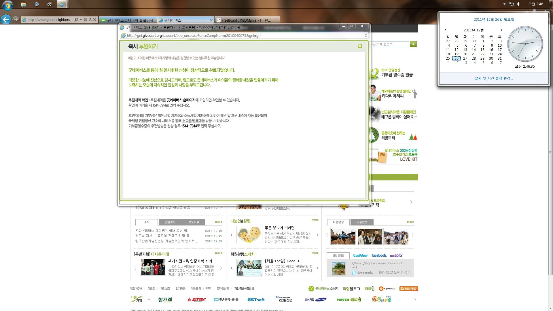Refresh the page with the reload icon
Screen dimensions: 553x311
click(90, 20)
